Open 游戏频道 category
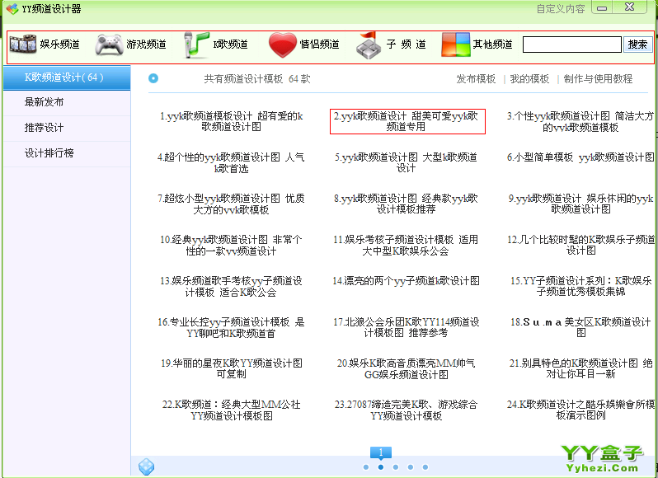658x478 pixels. [x=146, y=44]
